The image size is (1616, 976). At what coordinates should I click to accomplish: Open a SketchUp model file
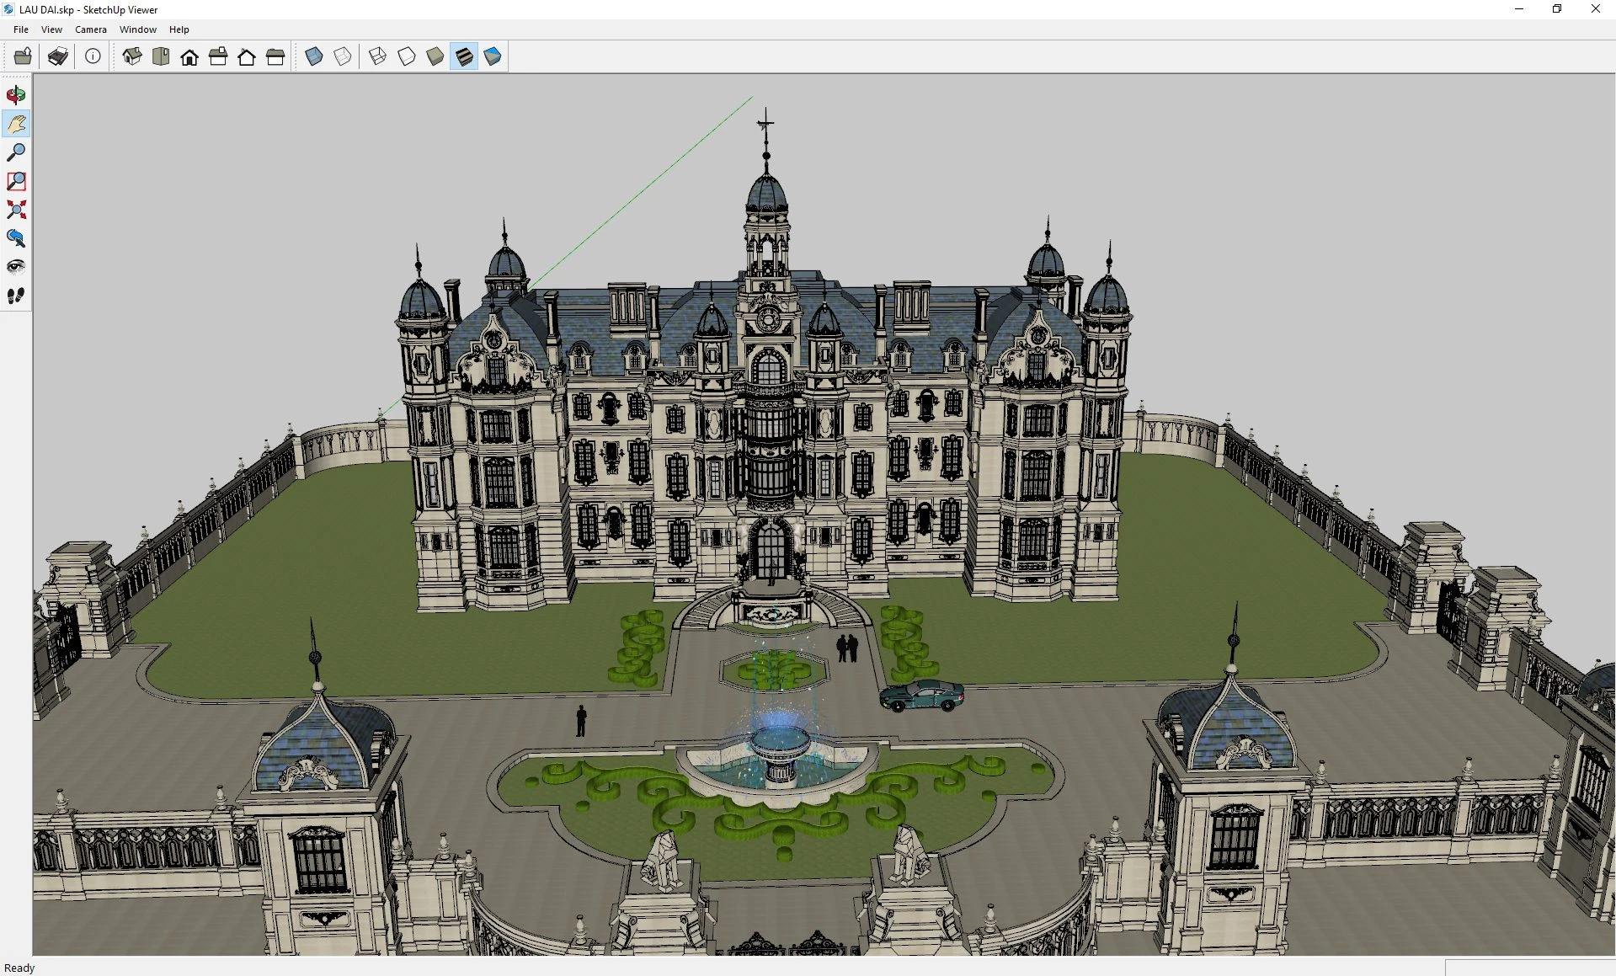coord(22,56)
